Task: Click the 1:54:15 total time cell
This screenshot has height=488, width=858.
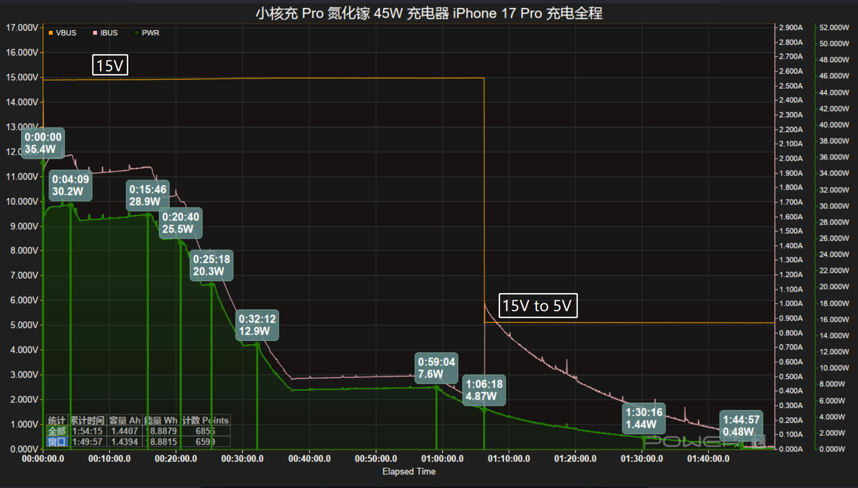Action: [88, 431]
